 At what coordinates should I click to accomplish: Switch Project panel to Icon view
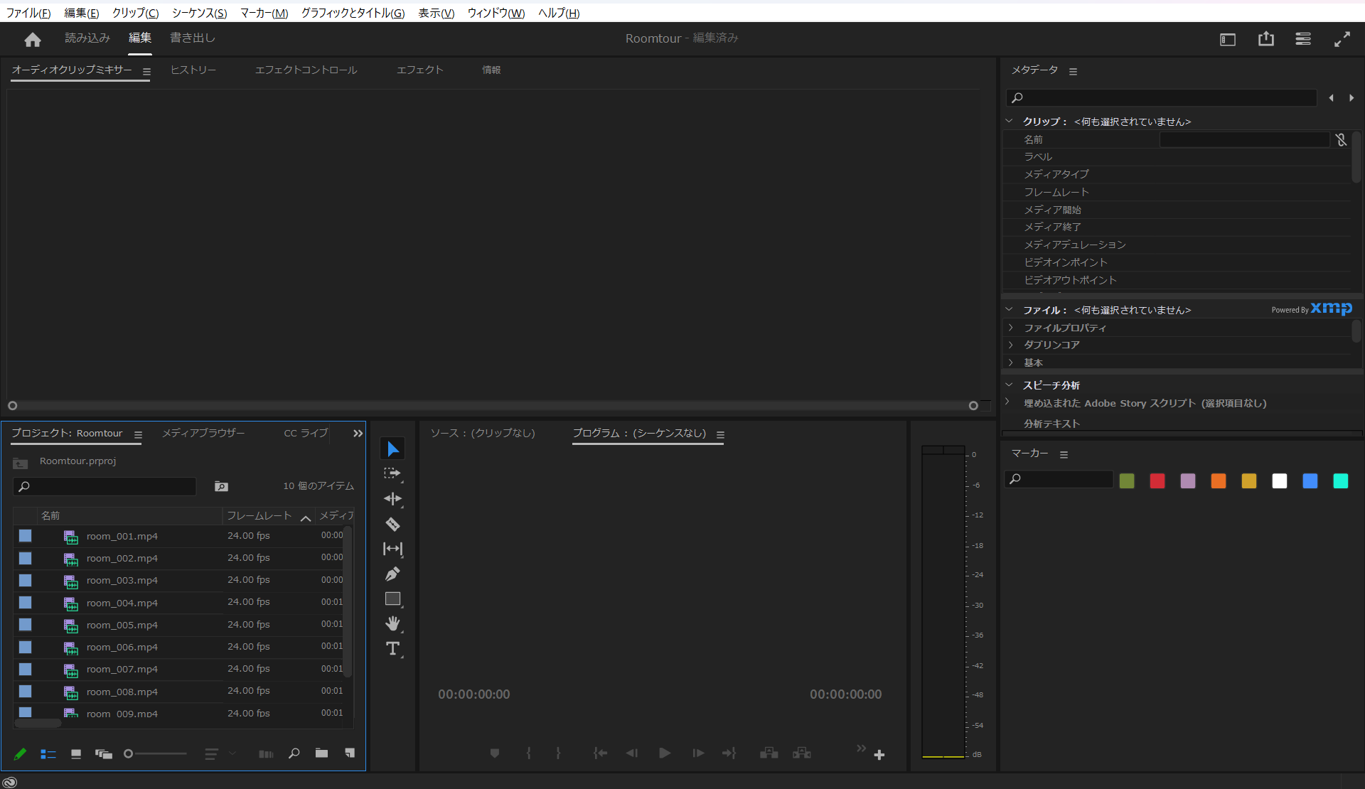pos(76,754)
